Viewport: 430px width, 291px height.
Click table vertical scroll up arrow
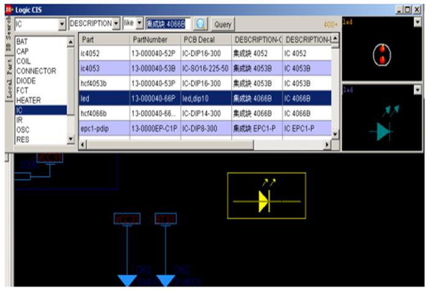pos(335,38)
